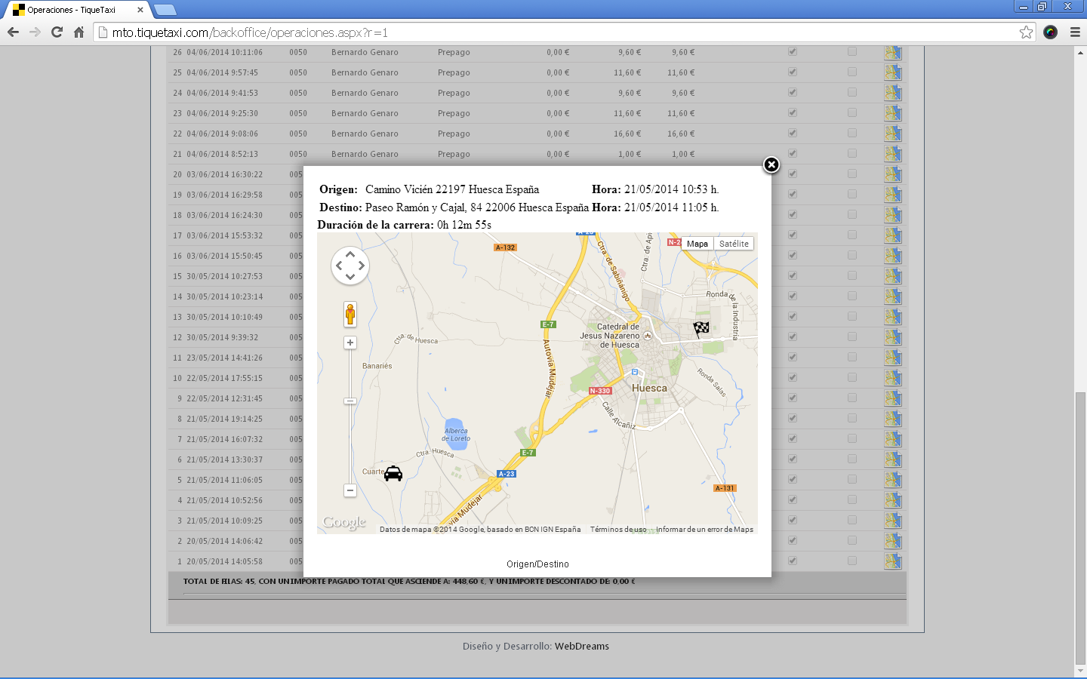Screen dimensions: 1087x679
Task: Tick the empty checkbox in row 04/06/2014 9:08:06
Action: (851, 133)
